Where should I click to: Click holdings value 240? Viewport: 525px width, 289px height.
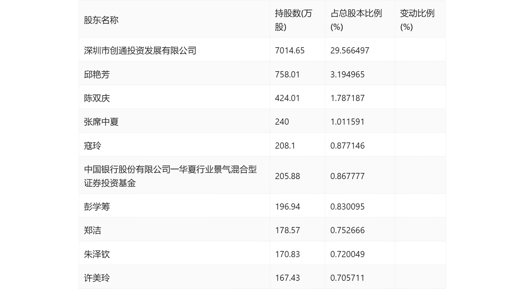(282, 122)
